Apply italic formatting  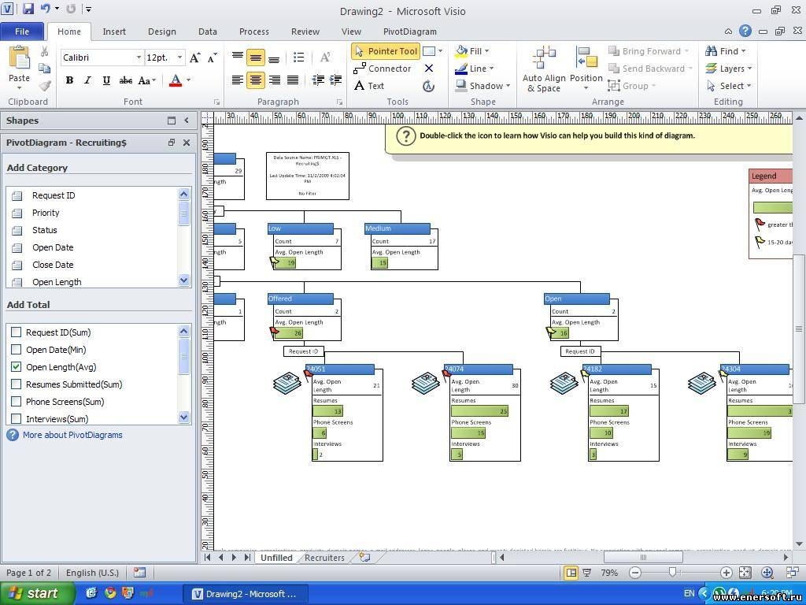[88, 80]
